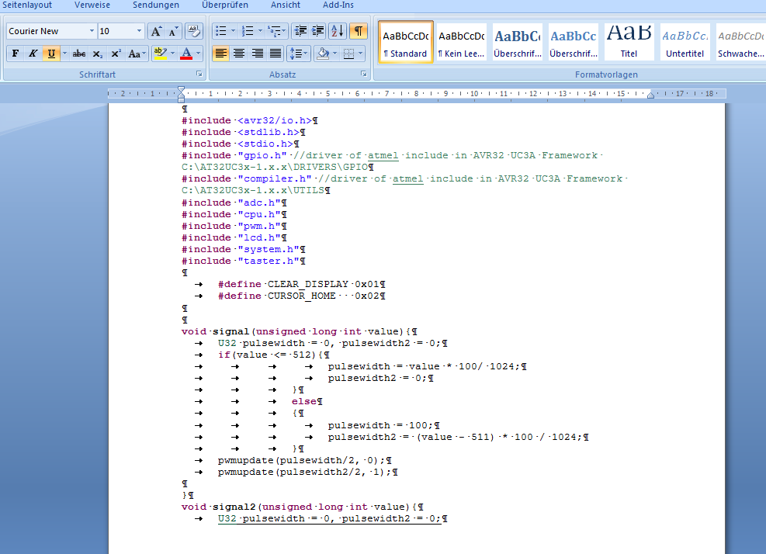The width and height of the screenshot is (766, 554).
Task: Open Schriftart dialog launcher
Action: 199,74
